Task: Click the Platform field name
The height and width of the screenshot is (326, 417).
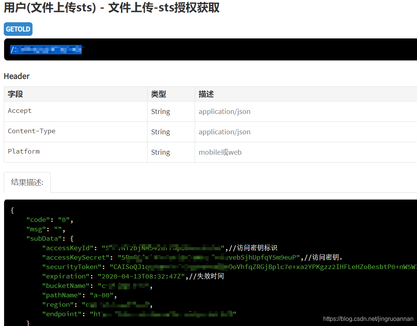Action: click(x=23, y=151)
